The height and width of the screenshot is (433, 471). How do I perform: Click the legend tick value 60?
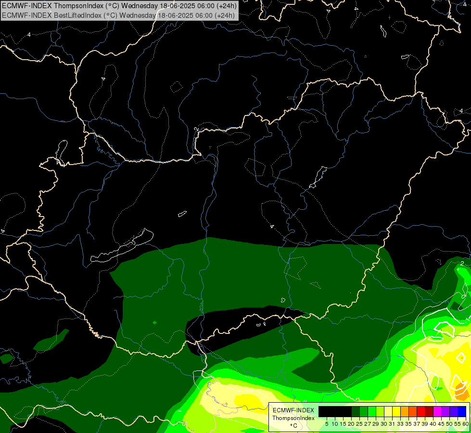click(466, 424)
